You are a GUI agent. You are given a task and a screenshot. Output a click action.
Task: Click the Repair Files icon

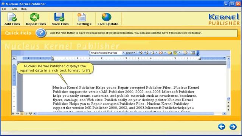point(34,17)
